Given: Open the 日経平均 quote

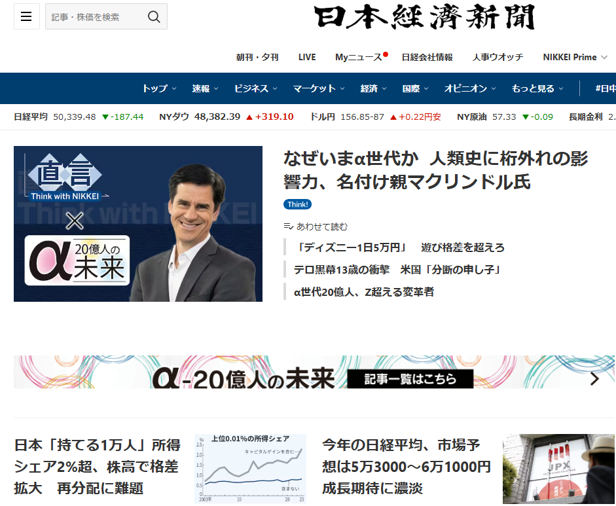Looking at the screenshot, I should tap(79, 117).
